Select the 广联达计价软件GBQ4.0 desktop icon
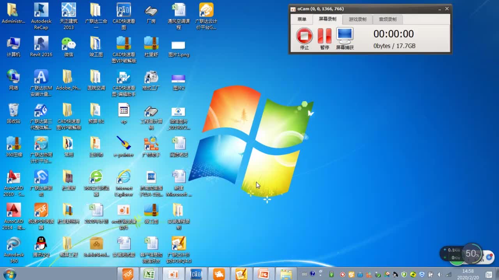Viewport: 499px width, 280px height. [179, 250]
